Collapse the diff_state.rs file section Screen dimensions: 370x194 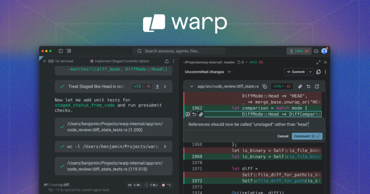[192, 87]
